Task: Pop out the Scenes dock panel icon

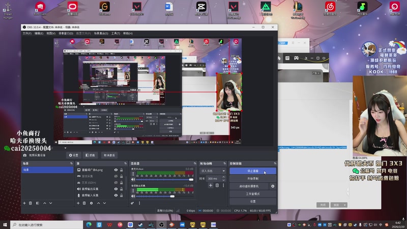Action: [x=71, y=163]
